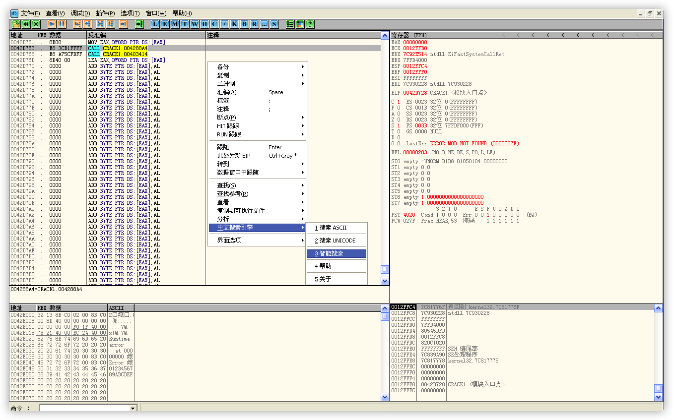The image size is (673, 420).
Task: Open Executable modules with E button
Action: [165, 24]
